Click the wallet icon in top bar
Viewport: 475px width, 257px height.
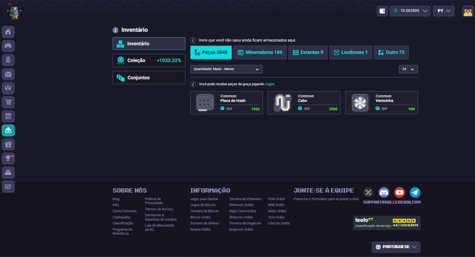(382, 11)
